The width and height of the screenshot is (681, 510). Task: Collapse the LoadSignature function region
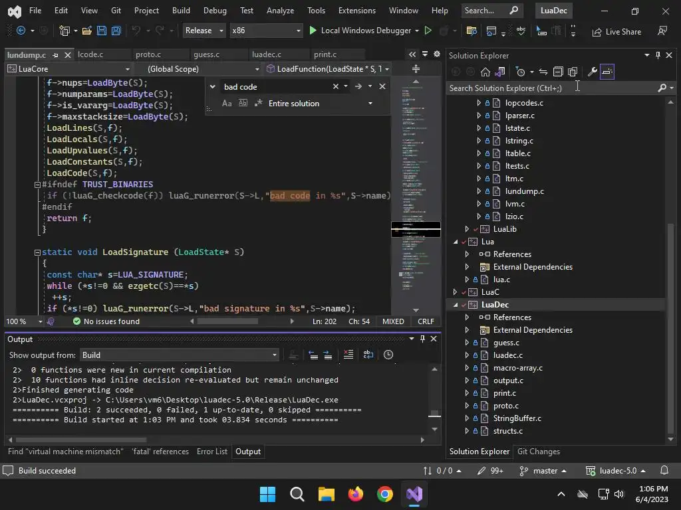37,252
